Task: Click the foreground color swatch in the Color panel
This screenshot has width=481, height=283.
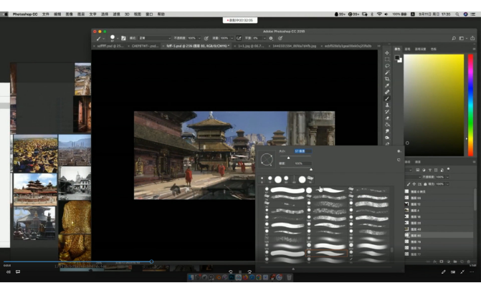Action: pyautogui.click(x=397, y=57)
